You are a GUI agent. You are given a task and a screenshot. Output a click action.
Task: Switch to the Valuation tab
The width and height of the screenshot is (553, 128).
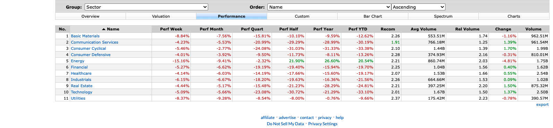(161, 16)
